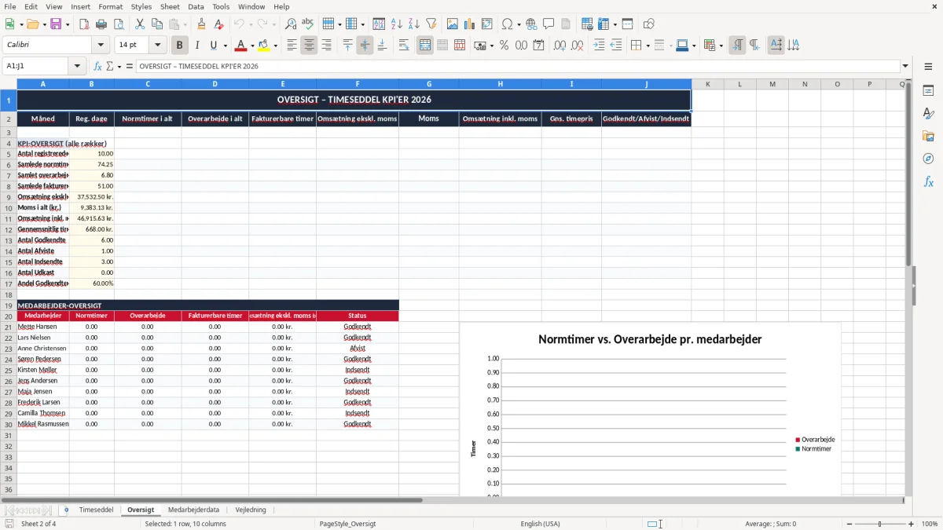Open the Conditional Formatting dropdown

721,46
